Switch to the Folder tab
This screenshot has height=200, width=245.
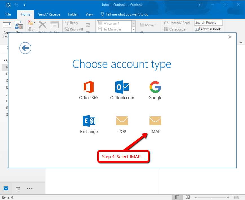73,14
